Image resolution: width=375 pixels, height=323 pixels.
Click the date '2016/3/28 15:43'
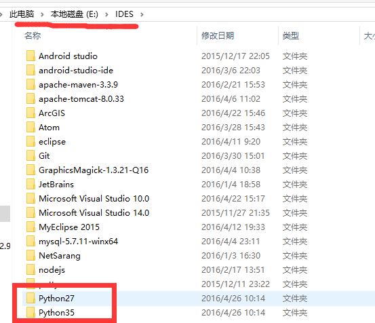click(233, 128)
